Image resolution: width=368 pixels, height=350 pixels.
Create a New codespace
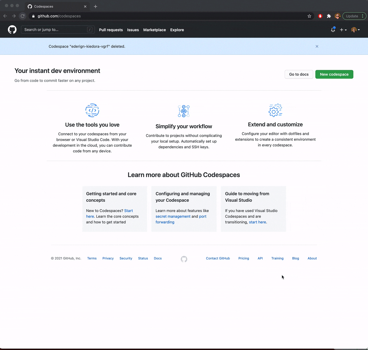pyautogui.click(x=334, y=74)
